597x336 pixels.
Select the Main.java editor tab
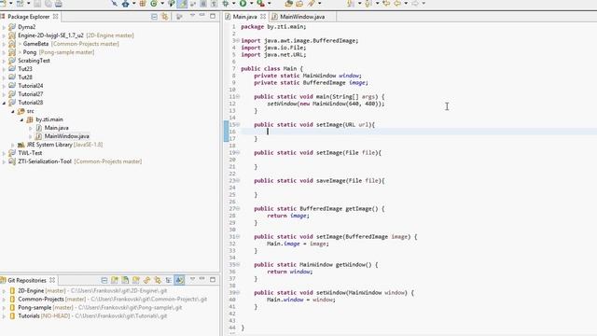(x=244, y=17)
